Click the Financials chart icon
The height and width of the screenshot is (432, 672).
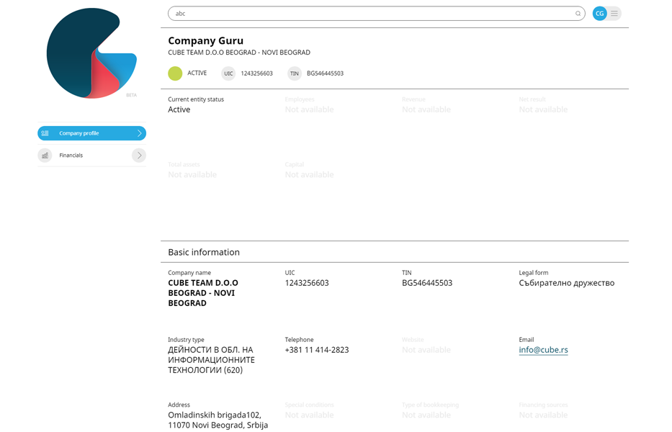coord(45,155)
